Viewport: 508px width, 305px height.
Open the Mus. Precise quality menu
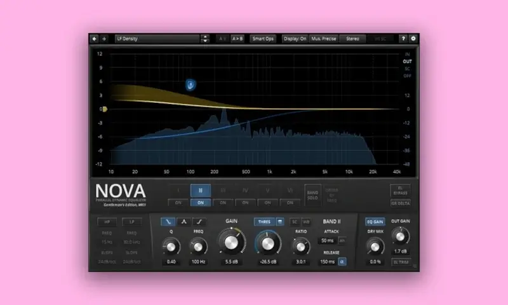click(x=323, y=39)
